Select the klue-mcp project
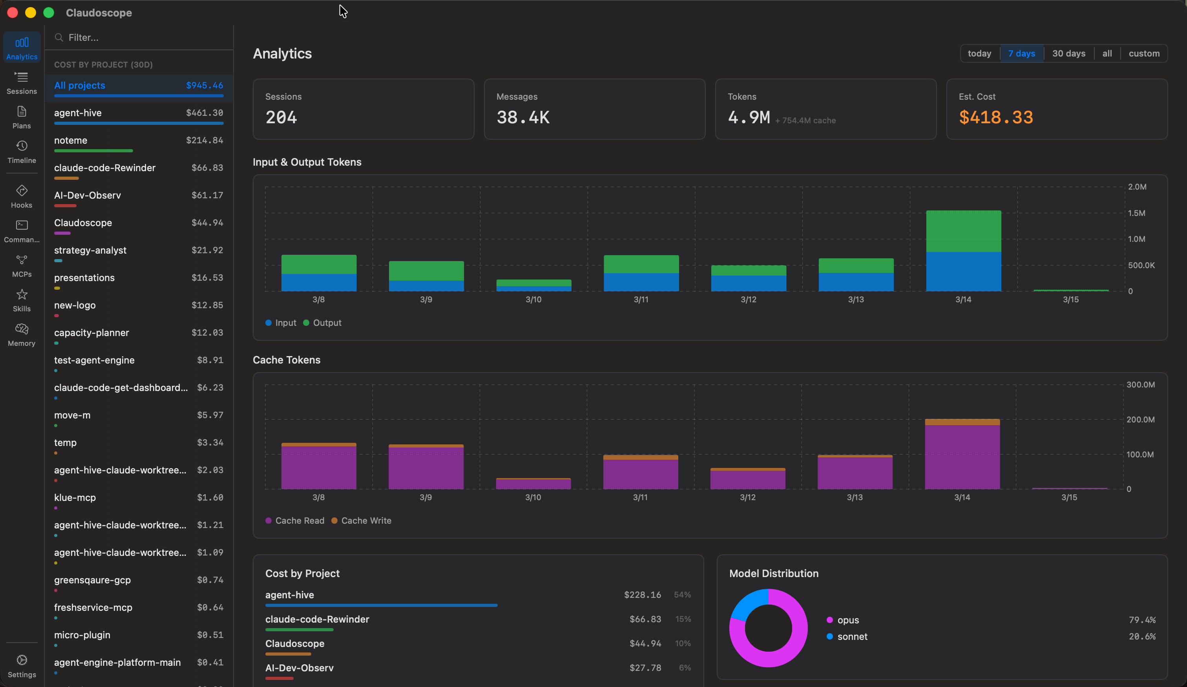The image size is (1187, 687). pos(139,501)
